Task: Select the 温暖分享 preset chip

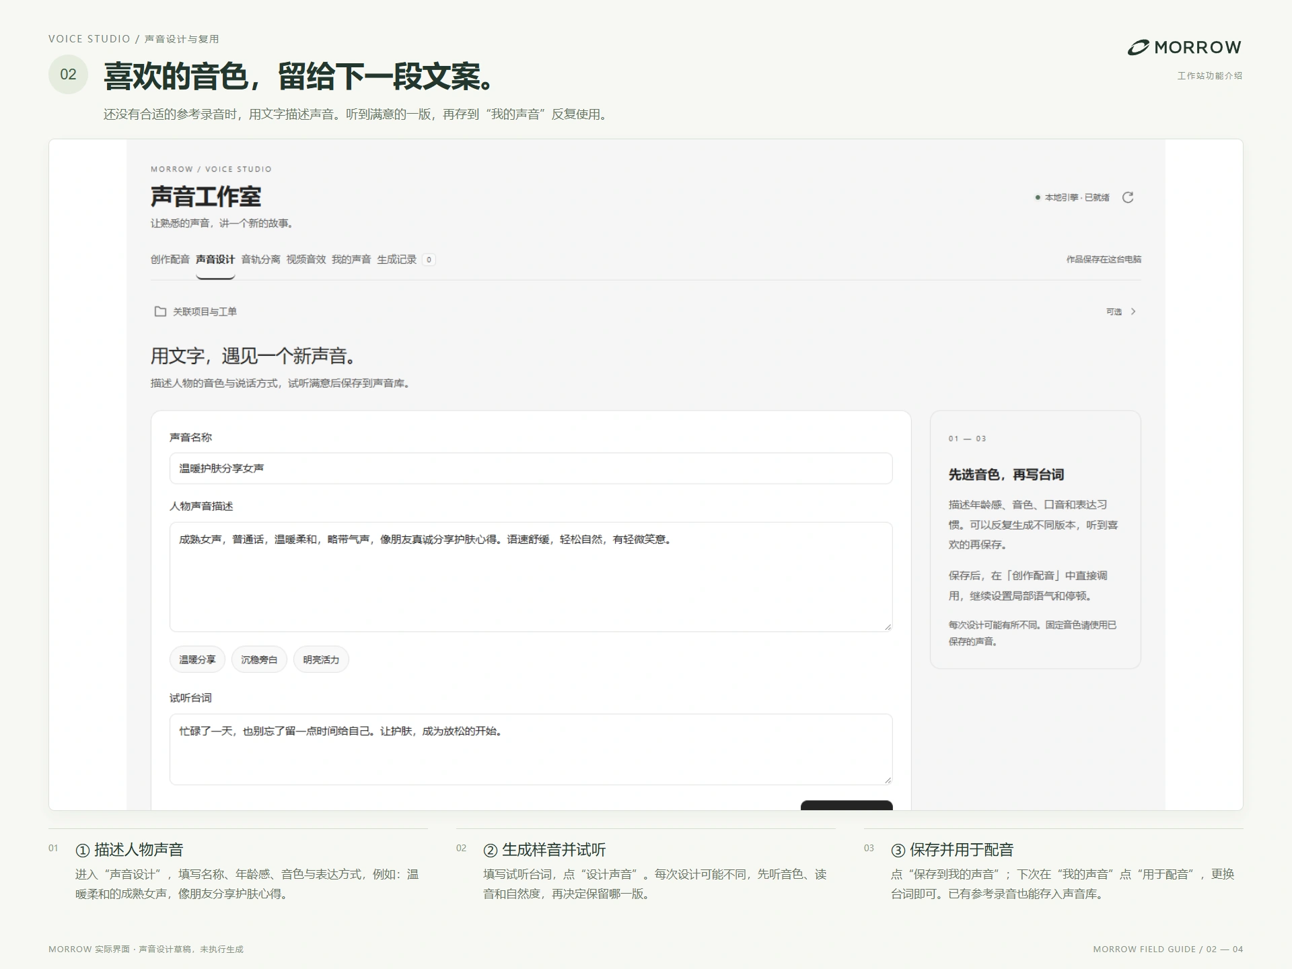Action: click(197, 659)
